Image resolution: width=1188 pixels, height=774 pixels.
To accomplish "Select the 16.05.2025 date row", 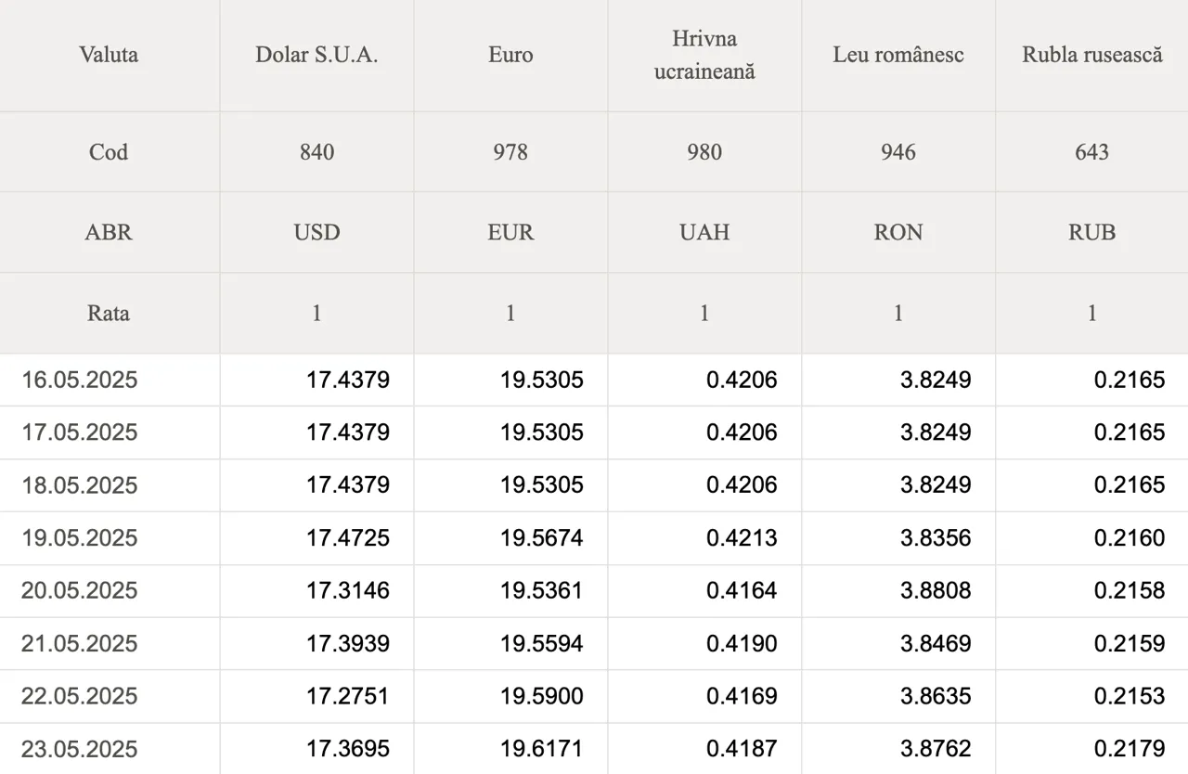I will [x=594, y=380].
